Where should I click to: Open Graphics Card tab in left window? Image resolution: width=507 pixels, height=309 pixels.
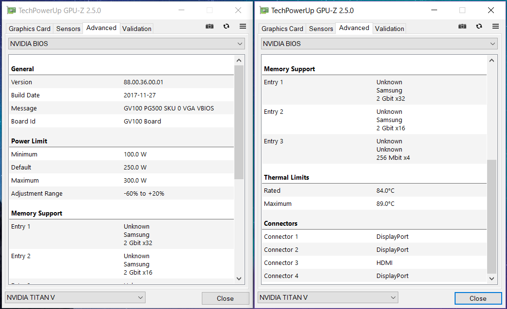tap(30, 29)
